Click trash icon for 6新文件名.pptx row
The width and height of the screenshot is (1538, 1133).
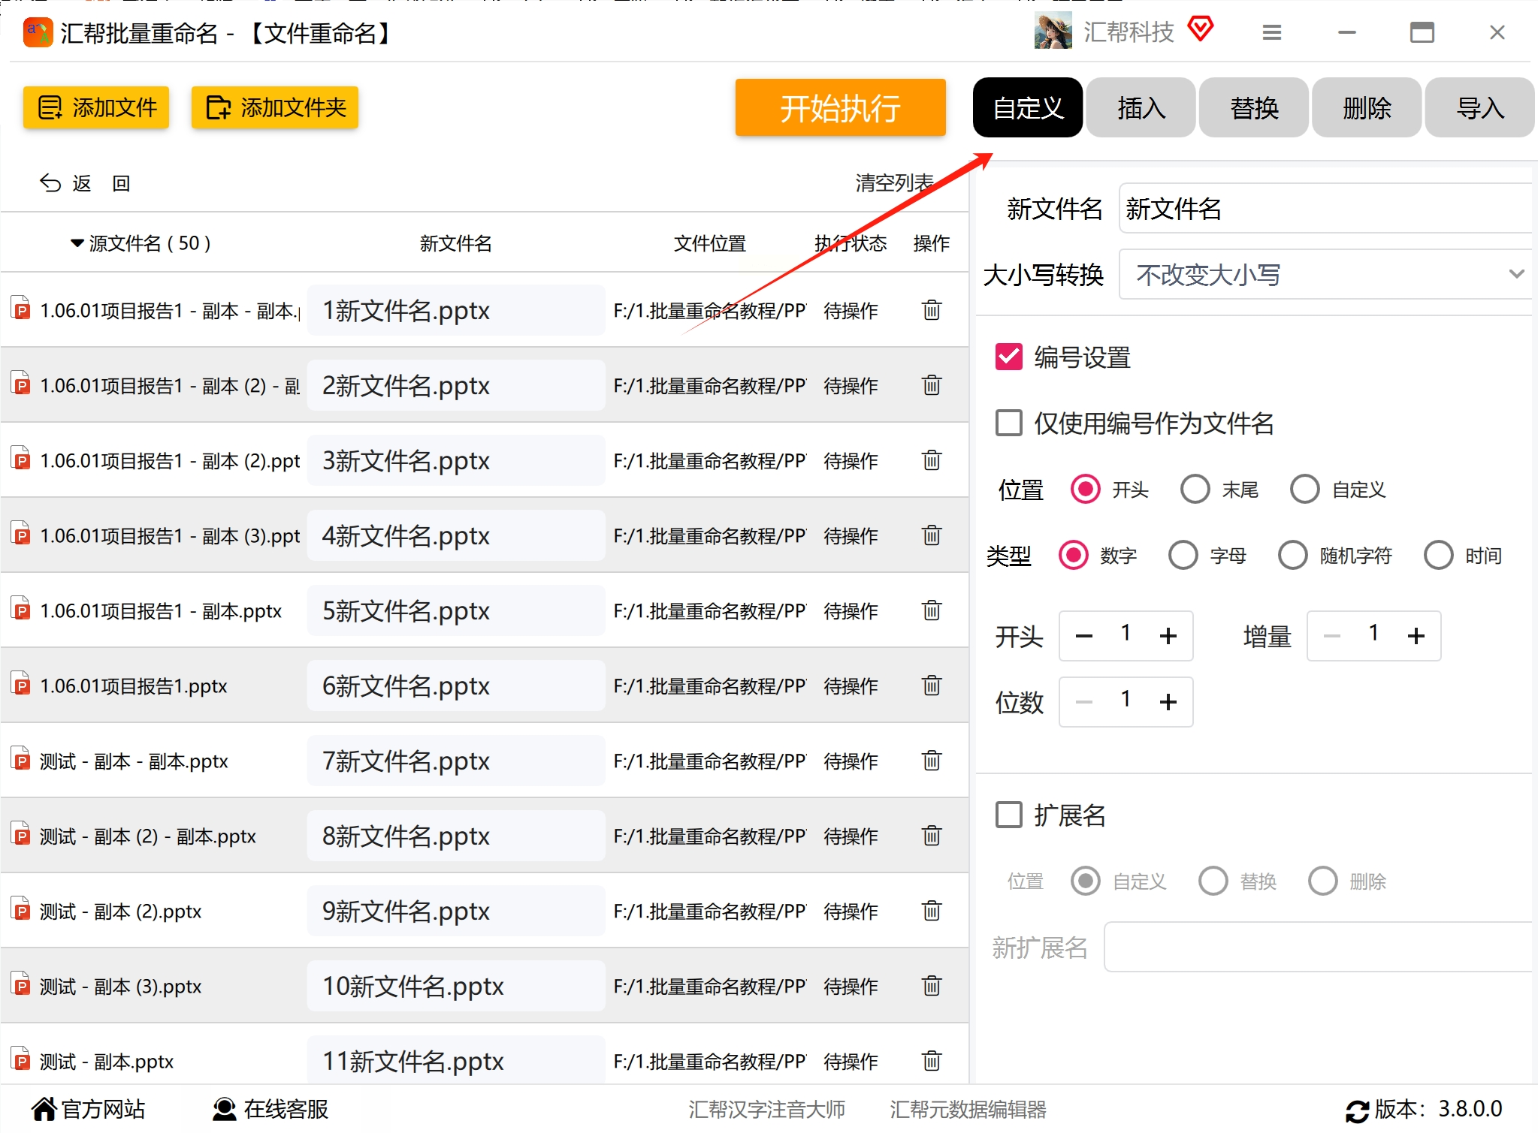click(x=931, y=686)
